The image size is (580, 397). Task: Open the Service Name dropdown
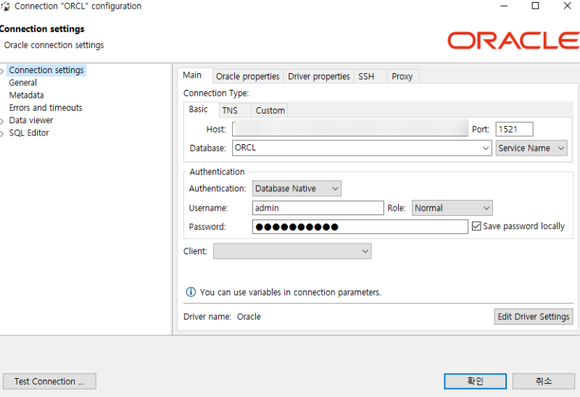(531, 148)
